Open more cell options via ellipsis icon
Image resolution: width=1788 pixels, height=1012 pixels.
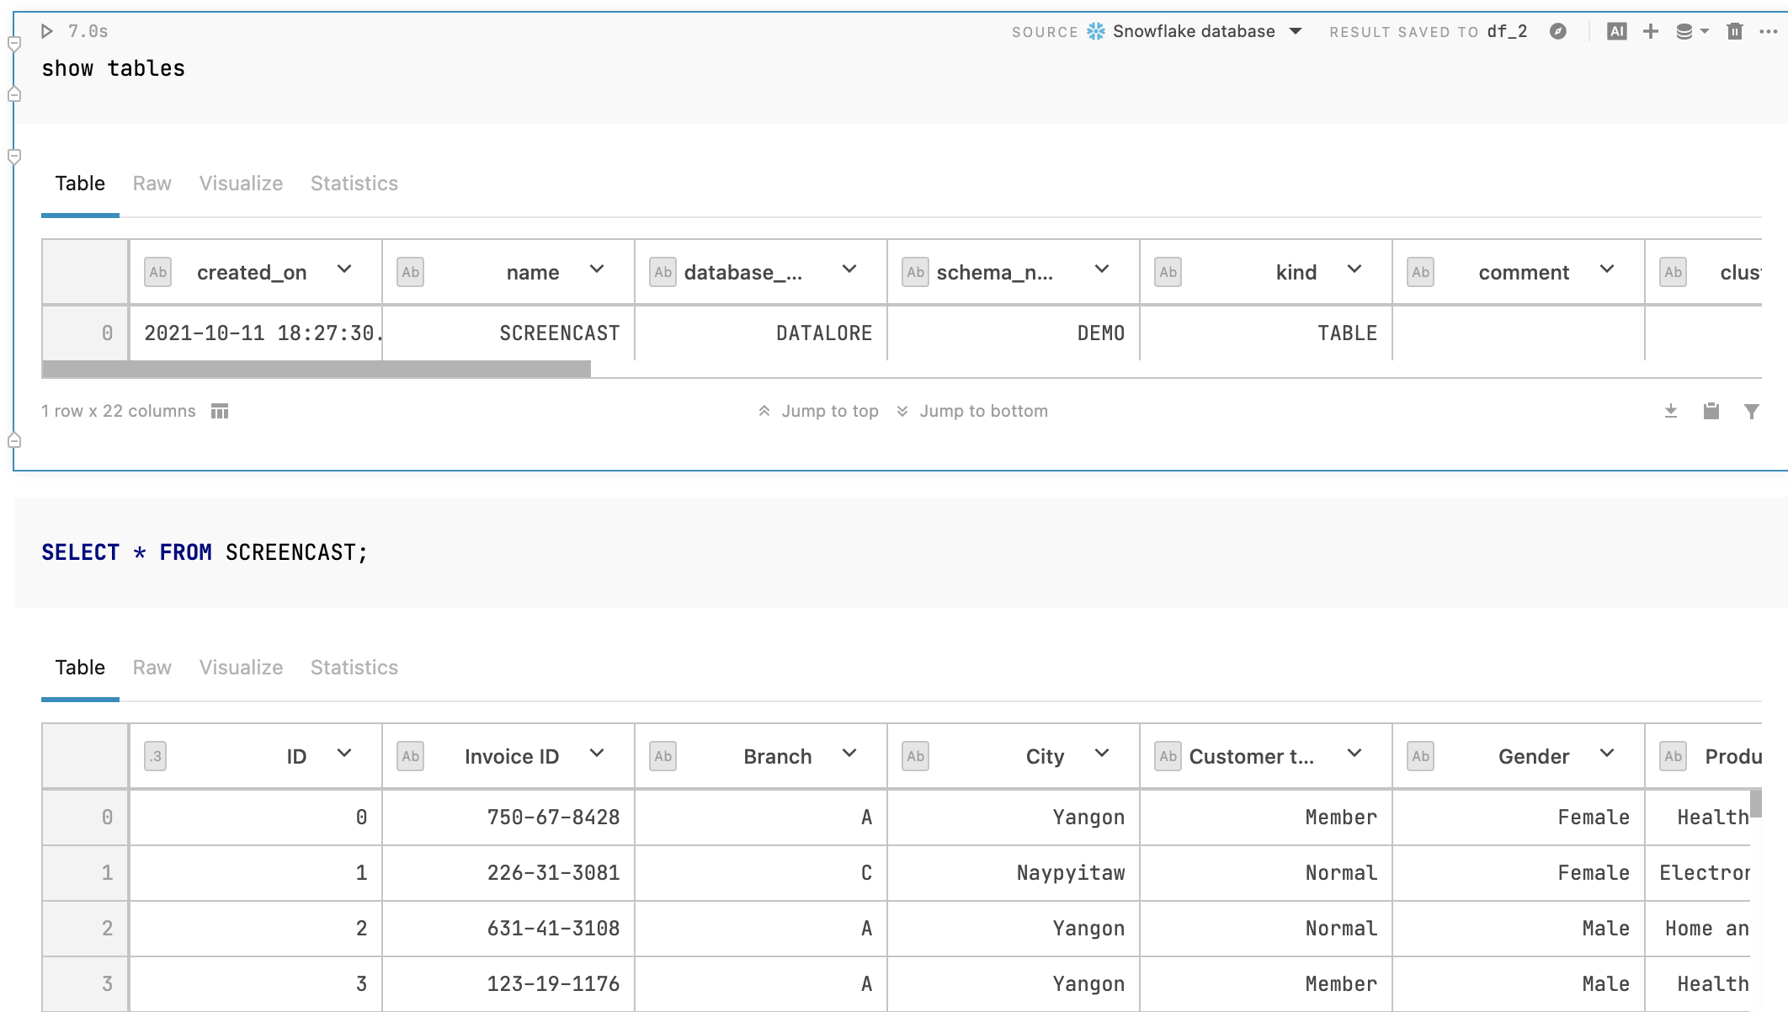pyautogui.click(x=1771, y=30)
